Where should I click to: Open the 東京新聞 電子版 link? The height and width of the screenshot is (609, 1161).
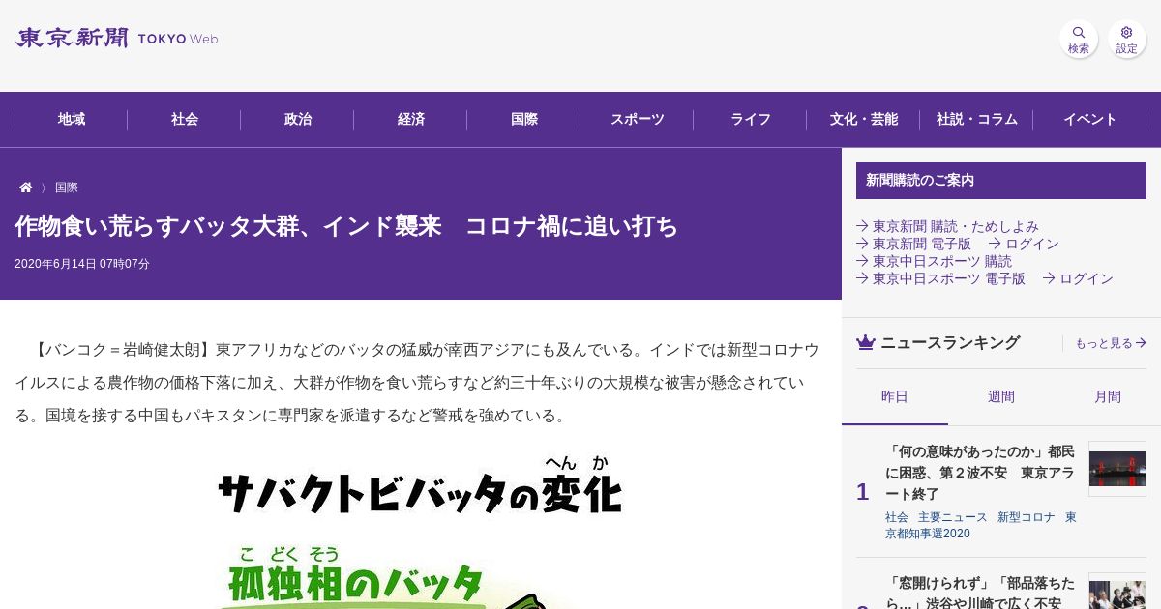pyautogui.click(x=913, y=244)
